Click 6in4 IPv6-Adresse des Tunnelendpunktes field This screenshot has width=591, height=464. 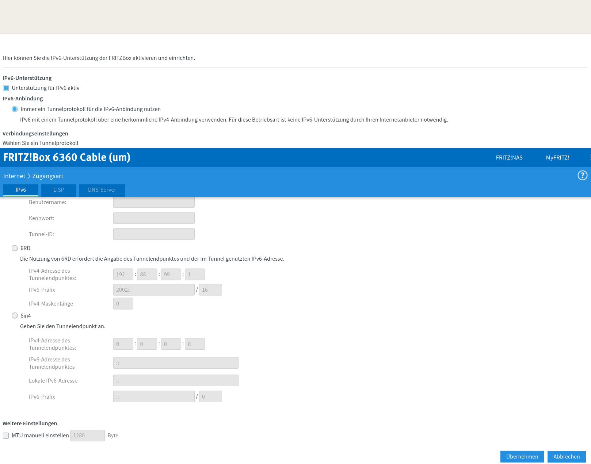pyautogui.click(x=176, y=363)
